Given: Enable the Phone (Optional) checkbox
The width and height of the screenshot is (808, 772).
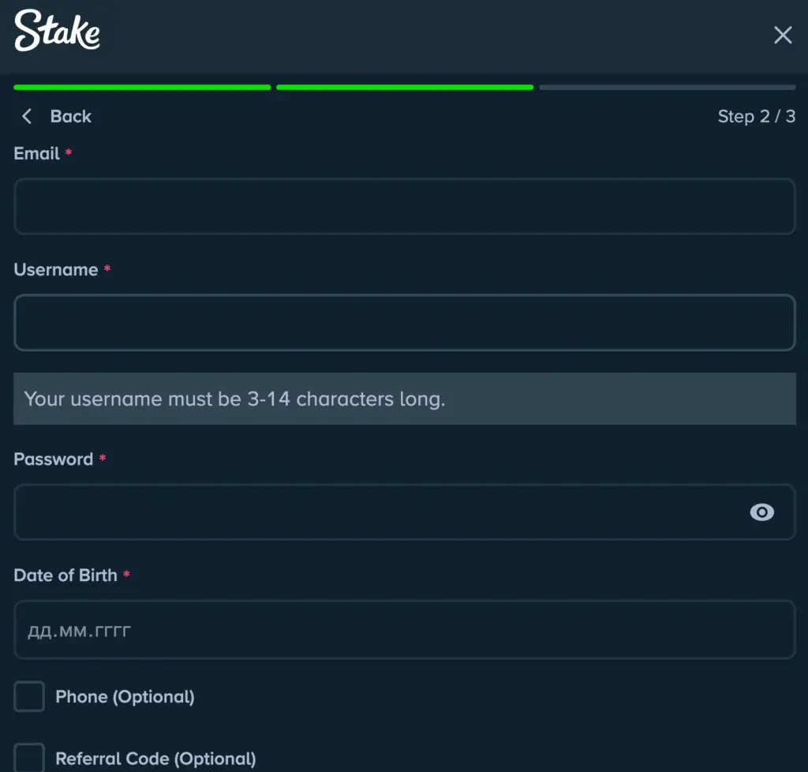Looking at the screenshot, I should pyautogui.click(x=30, y=697).
